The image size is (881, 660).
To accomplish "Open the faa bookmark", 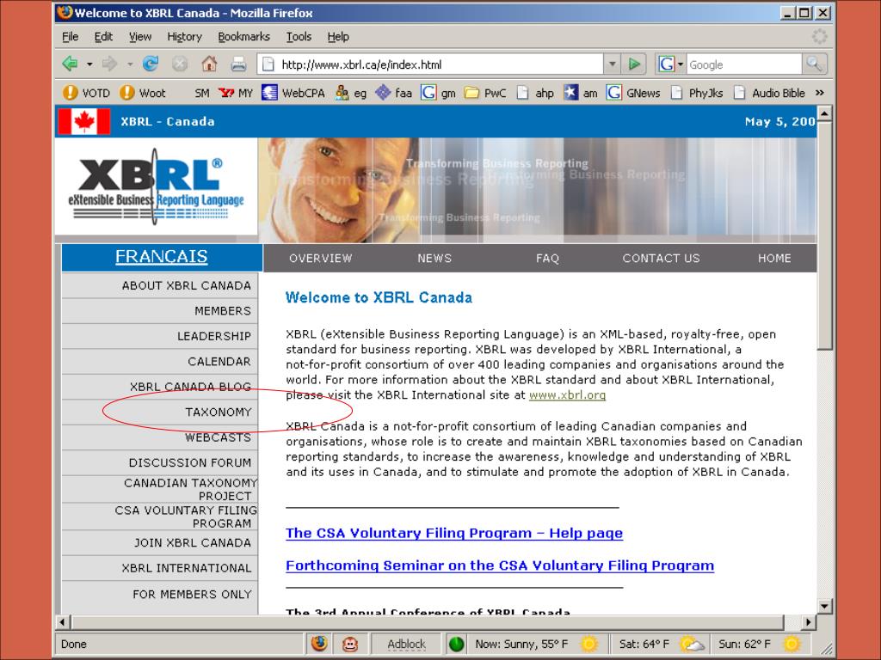I will (394, 93).
